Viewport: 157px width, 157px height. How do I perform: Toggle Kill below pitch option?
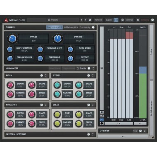tap(71, 27)
